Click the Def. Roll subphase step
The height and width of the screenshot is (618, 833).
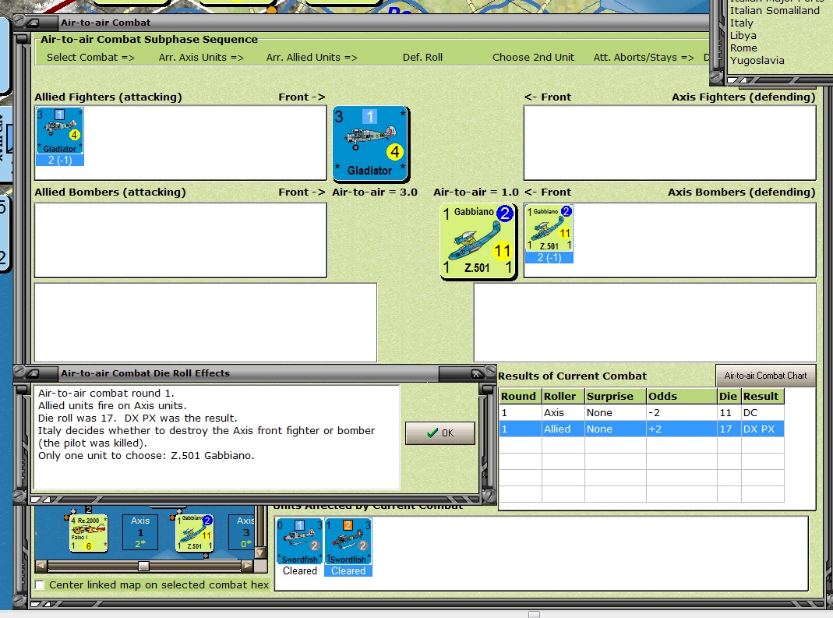(422, 58)
